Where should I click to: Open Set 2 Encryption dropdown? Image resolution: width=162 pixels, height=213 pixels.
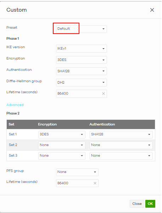click(x=62, y=145)
